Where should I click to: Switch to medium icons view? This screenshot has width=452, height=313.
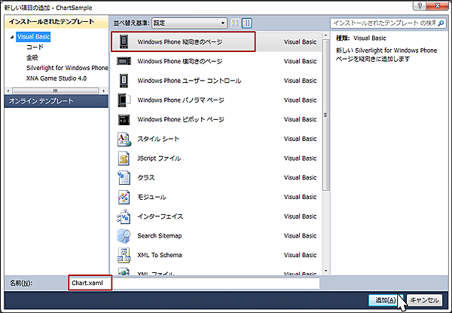[x=247, y=23]
